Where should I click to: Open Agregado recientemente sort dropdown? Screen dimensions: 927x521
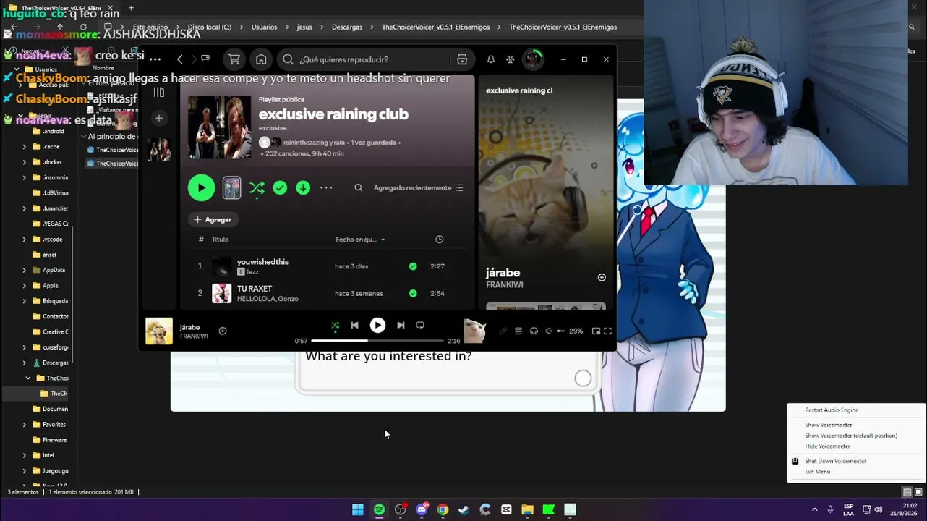tap(419, 188)
